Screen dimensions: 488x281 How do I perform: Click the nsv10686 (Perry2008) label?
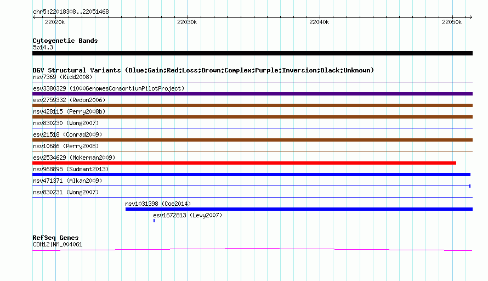point(66,146)
